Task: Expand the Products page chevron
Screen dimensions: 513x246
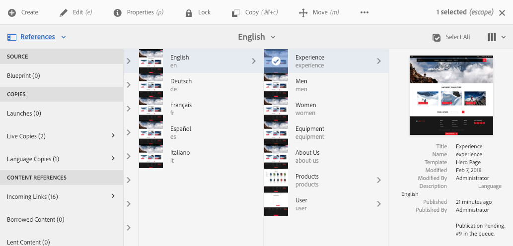Action: 378,180
